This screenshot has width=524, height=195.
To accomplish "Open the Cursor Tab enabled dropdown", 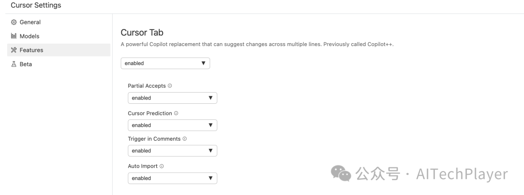I will [165, 63].
